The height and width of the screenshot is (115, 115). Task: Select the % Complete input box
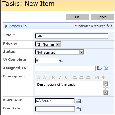click(47, 61)
